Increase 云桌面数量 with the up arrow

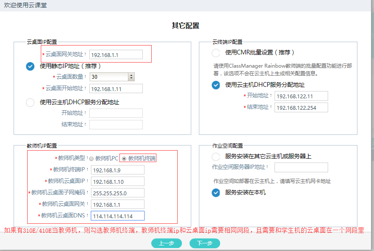tap(131, 75)
